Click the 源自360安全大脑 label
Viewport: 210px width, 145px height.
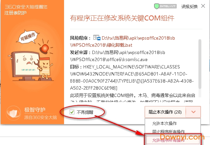(x=40, y=117)
